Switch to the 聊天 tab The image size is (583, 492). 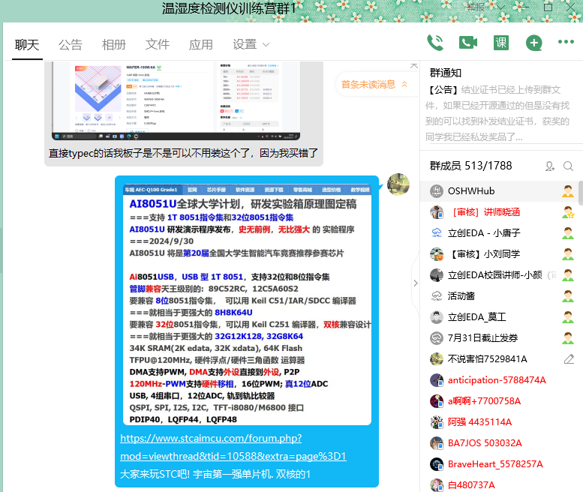tap(27, 44)
